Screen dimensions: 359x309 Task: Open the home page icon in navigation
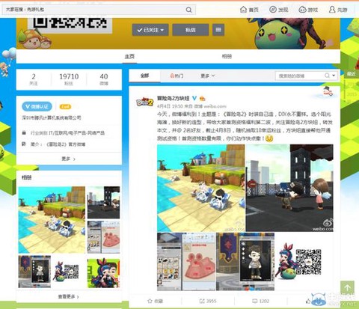pyautogui.click(x=243, y=10)
